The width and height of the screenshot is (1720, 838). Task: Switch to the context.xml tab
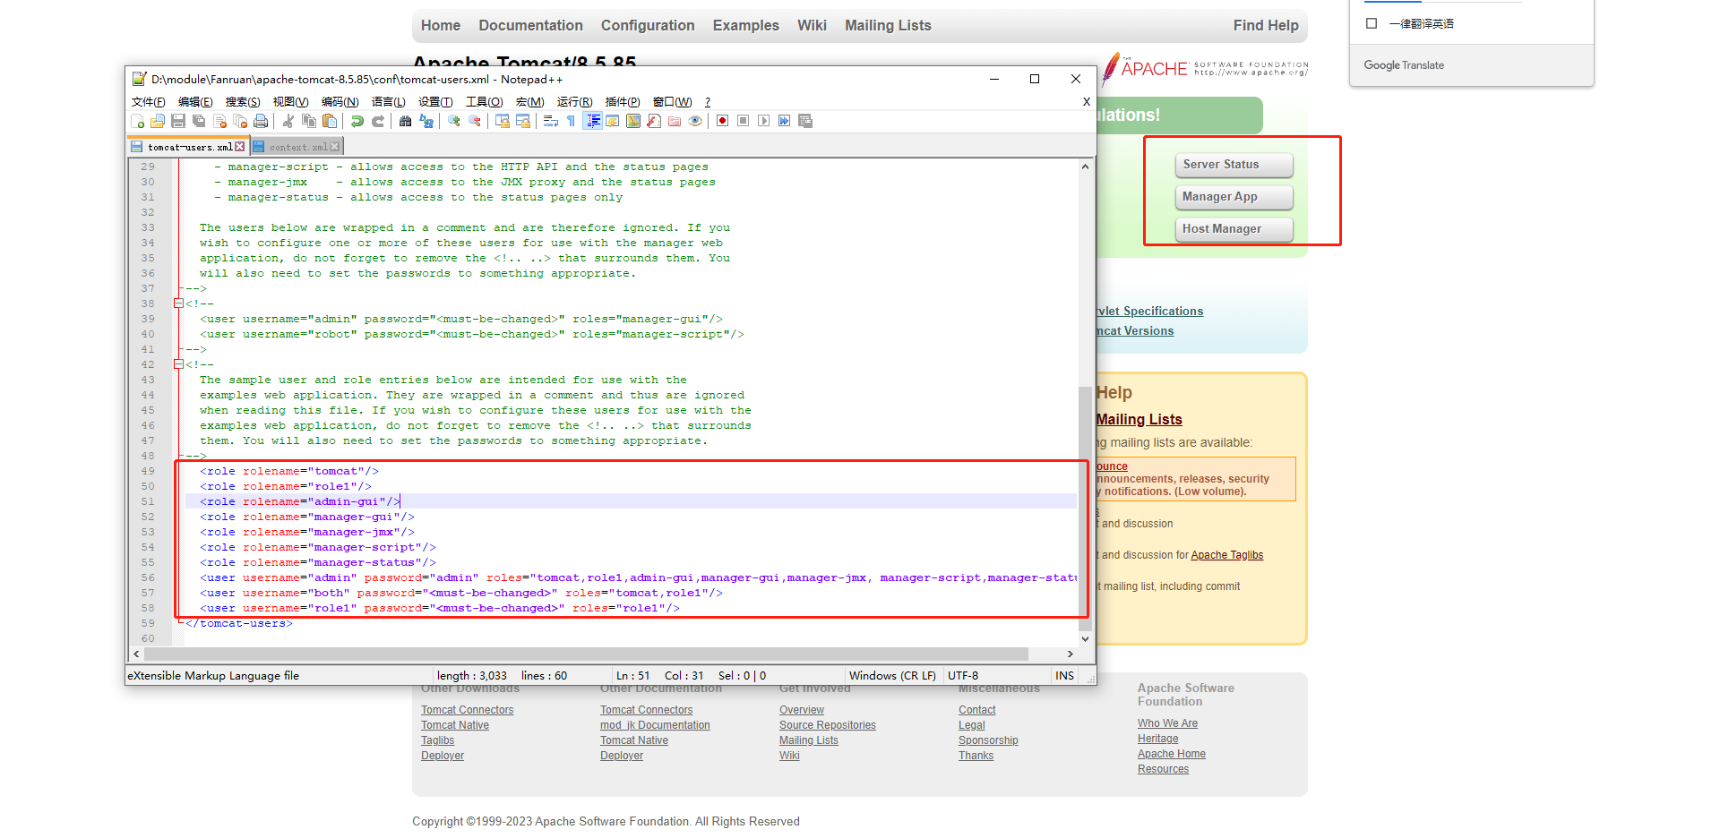pyautogui.click(x=298, y=147)
